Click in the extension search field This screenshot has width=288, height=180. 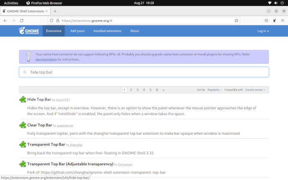tap(144, 72)
